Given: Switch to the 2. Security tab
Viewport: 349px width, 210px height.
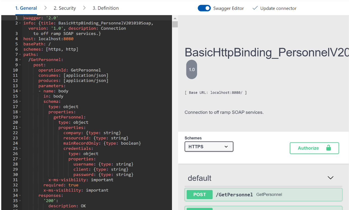Looking at the screenshot, I should [65, 8].
